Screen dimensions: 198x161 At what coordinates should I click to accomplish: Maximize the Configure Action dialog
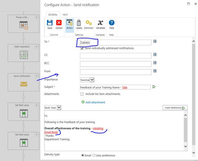click(188, 4)
